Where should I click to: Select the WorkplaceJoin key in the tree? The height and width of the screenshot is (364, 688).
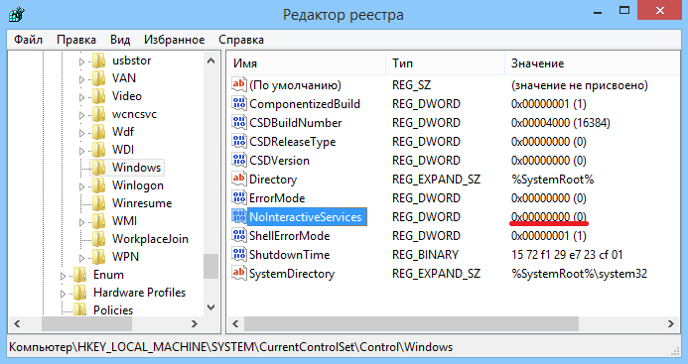click(150, 239)
